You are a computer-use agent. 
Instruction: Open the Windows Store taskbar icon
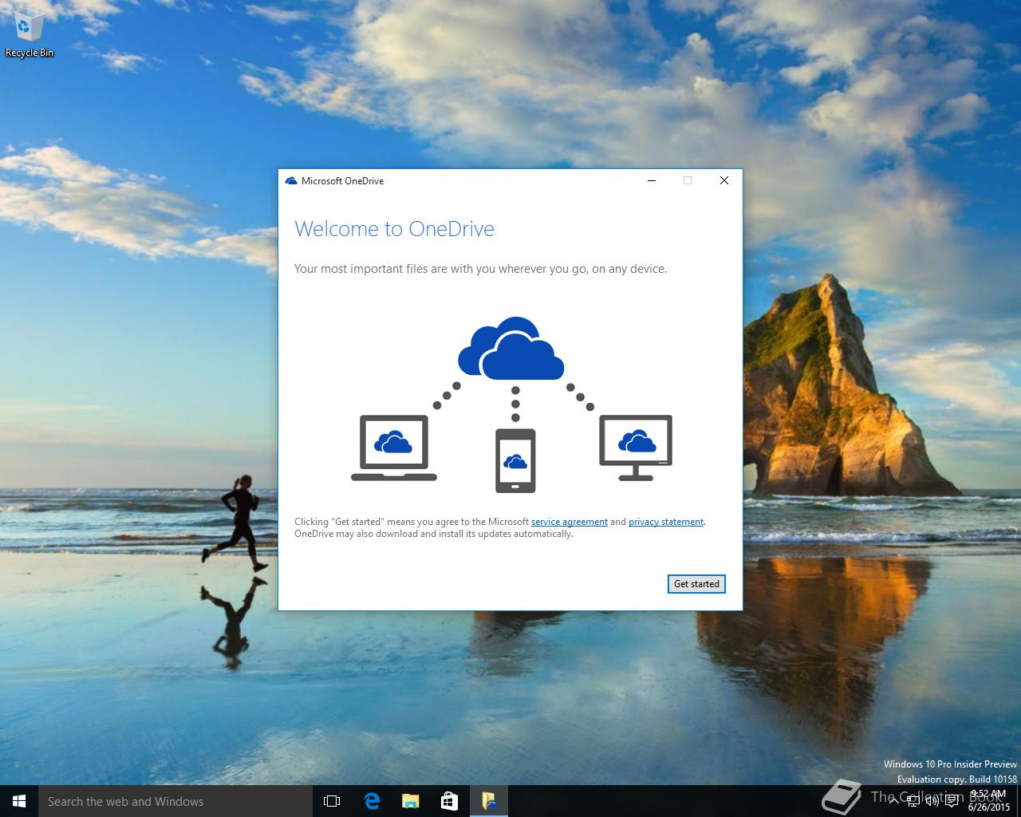pos(449,801)
